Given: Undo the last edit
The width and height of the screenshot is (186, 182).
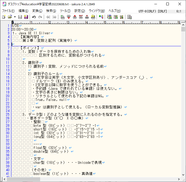Looking at the screenshot, I should pos(34,17).
